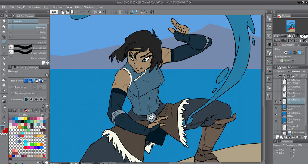Expand How to create options arrow
308x164 pixels.
pos(45,81)
